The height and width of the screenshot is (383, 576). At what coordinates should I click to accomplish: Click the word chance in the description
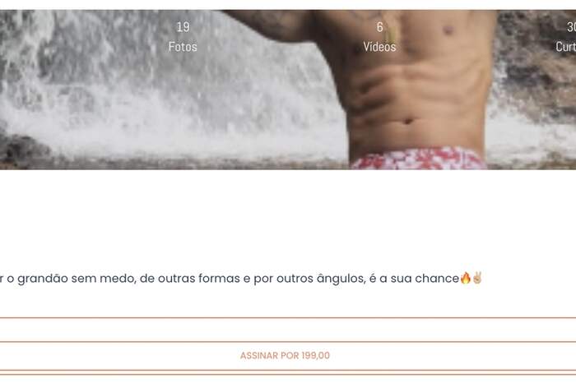pyautogui.click(x=437, y=279)
